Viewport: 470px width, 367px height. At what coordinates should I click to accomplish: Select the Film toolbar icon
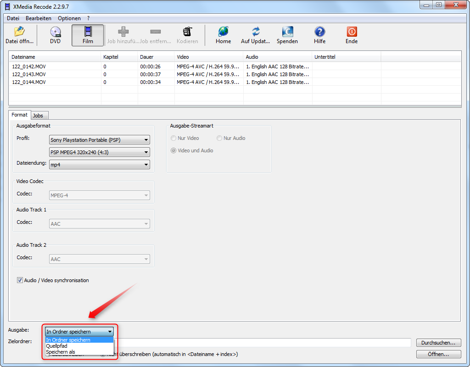point(88,32)
